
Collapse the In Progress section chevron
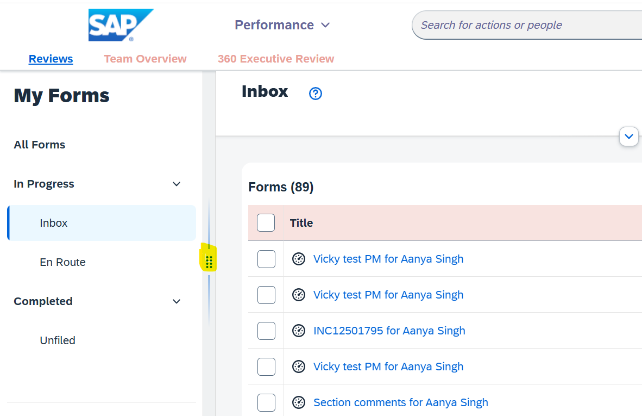click(177, 184)
